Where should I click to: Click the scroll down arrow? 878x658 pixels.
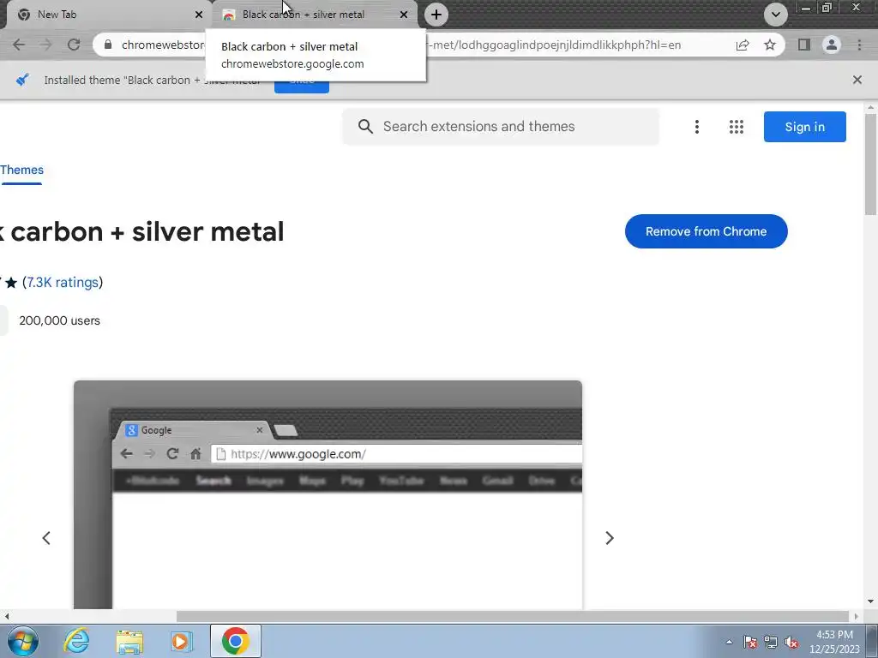(x=870, y=602)
